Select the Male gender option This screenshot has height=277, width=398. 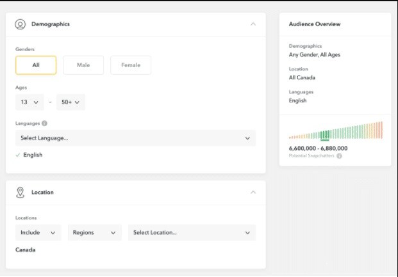point(83,65)
